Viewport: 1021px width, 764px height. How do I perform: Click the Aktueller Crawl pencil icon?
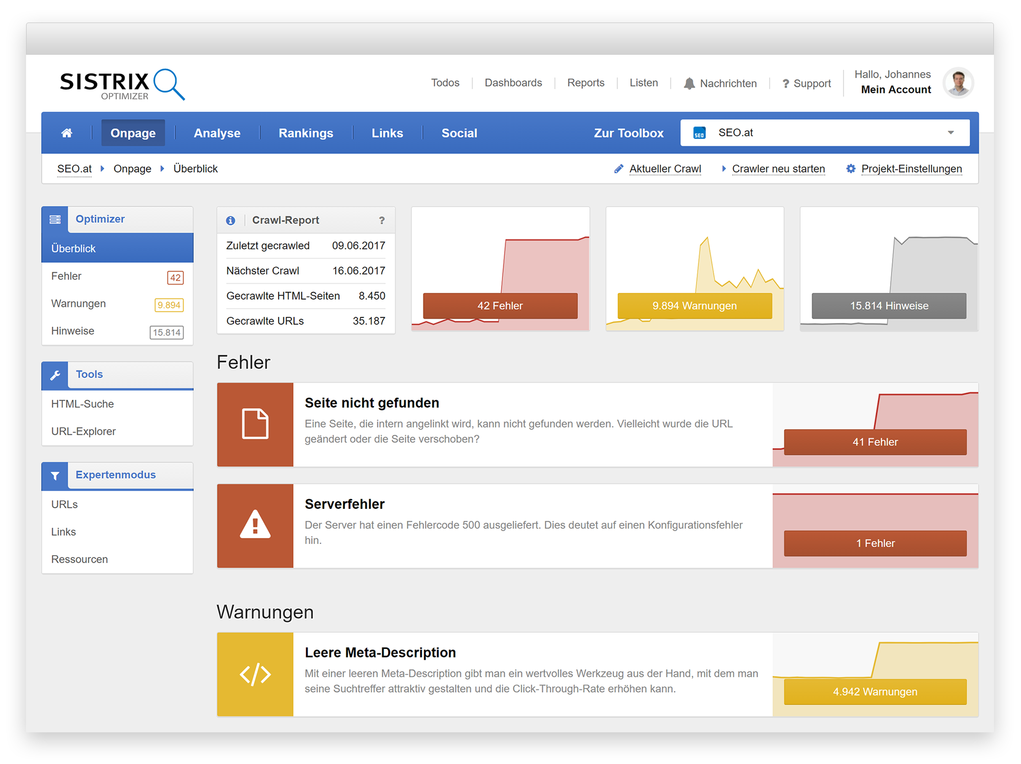pos(619,169)
